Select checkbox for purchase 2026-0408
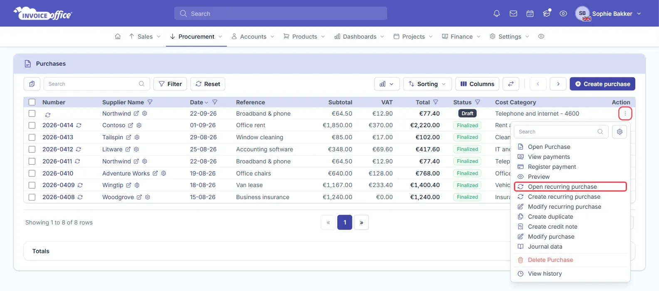The image size is (659, 291). 32,197
